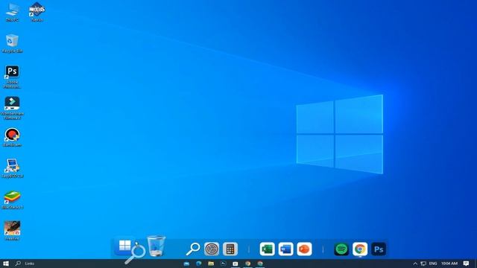Show hidden system tray icons
Image resolution: width=477 pixels, height=268 pixels.
415,264
